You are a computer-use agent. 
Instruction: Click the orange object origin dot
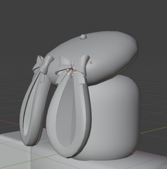point(91,63)
